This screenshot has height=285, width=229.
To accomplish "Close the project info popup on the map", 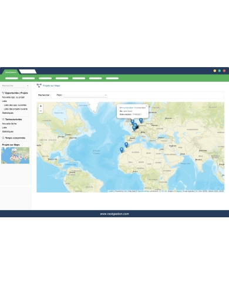I will [x=146, y=106].
